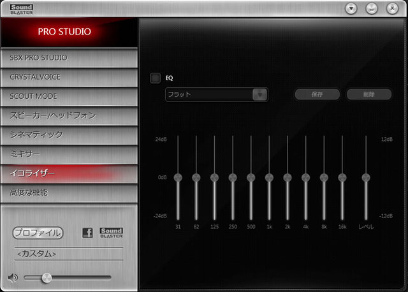Click the 8k band slider knob
The width and height of the screenshot is (408, 292).
pos(324,177)
